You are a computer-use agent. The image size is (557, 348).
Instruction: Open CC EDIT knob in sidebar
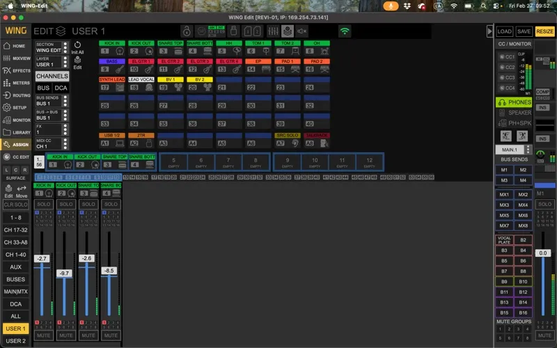click(x=15, y=157)
